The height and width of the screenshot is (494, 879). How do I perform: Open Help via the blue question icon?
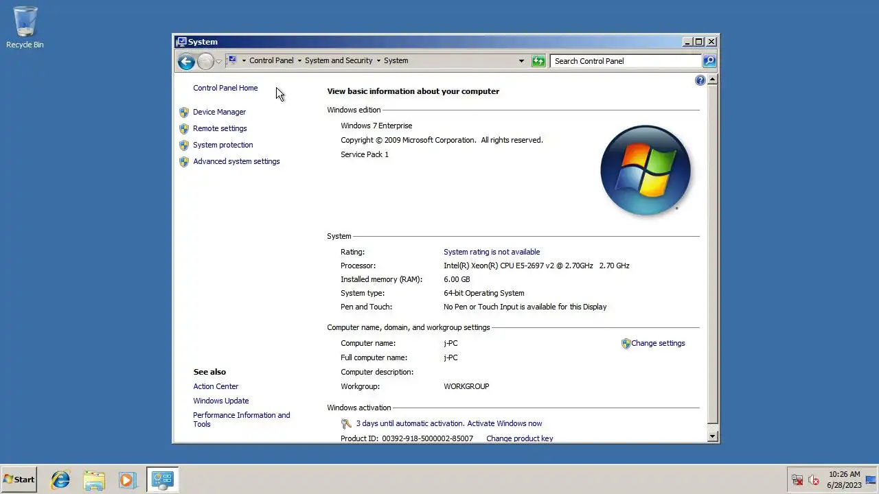pos(700,80)
